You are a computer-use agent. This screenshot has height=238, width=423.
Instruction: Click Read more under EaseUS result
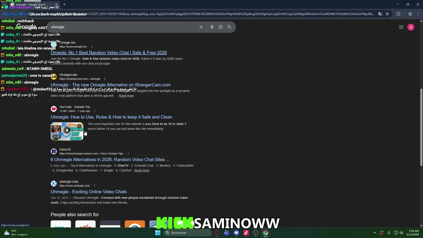(x=142, y=171)
